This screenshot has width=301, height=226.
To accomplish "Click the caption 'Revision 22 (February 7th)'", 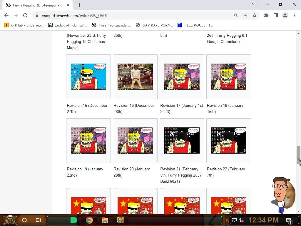I will pyautogui.click(x=226, y=172).
